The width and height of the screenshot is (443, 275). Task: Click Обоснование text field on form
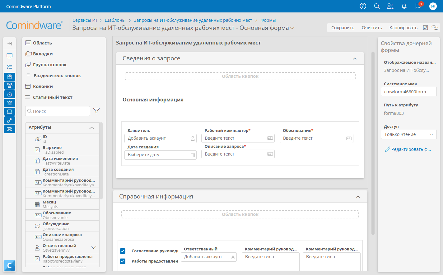(x=316, y=138)
